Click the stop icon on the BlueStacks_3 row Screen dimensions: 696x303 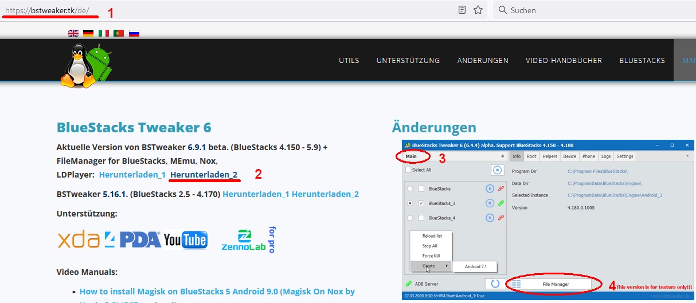click(x=490, y=203)
